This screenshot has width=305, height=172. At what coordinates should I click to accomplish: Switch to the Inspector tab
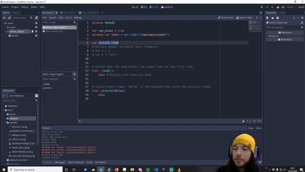271,13
